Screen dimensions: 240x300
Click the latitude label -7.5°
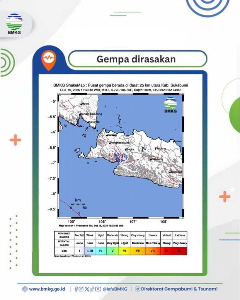[52, 178]
